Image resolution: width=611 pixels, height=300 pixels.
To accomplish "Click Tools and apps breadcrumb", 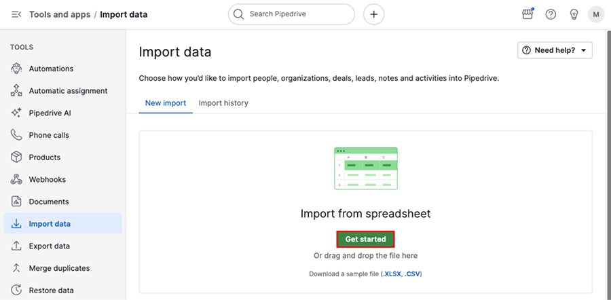I will coord(60,14).
